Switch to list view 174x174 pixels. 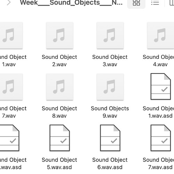(155, 3)
